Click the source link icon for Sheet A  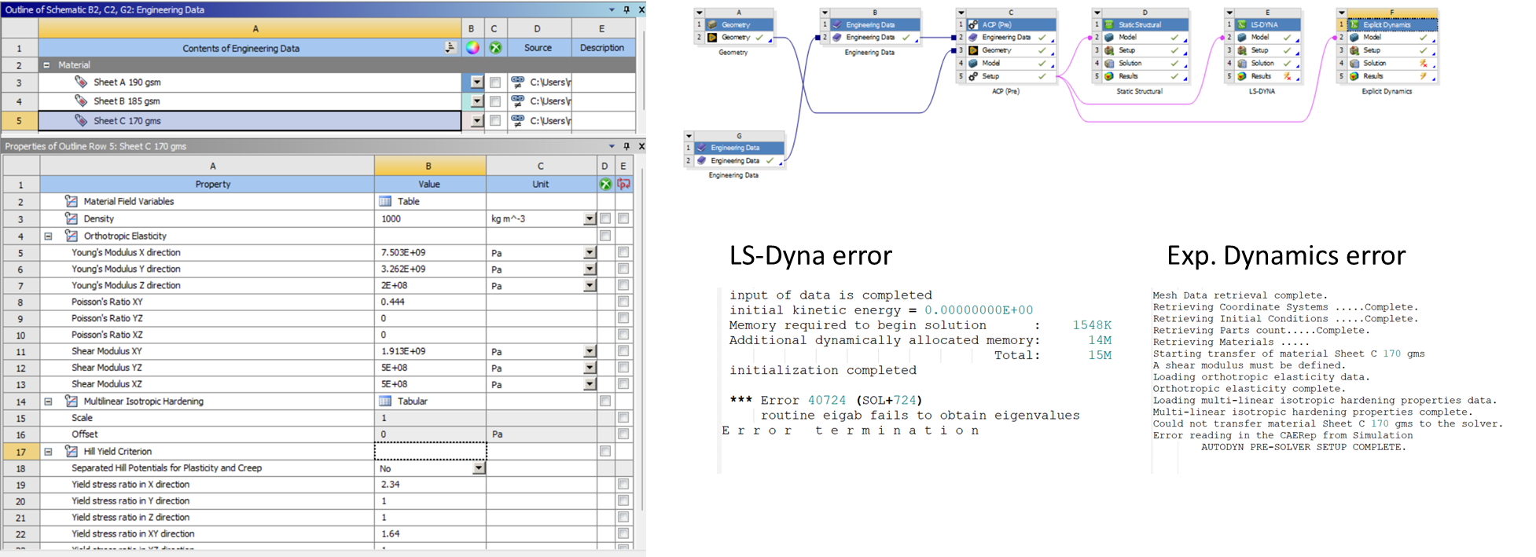tap(517, 82)
